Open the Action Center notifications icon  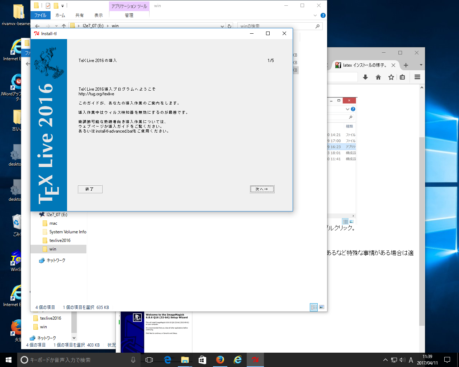point(447,360)
